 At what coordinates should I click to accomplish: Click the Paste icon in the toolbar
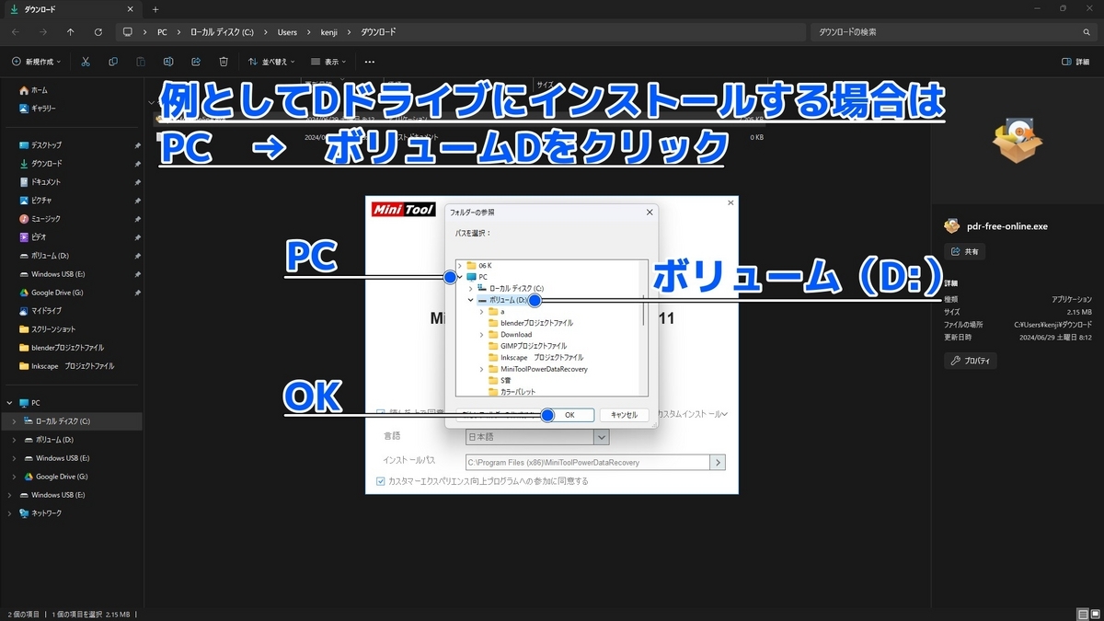(140, 62)
